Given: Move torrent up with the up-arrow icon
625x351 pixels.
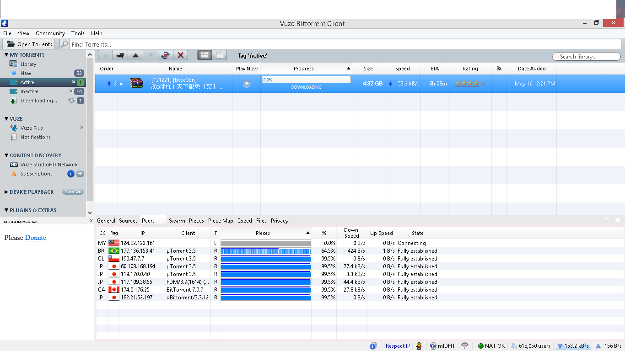Looking at the screenshot, I should coord(135,55).
